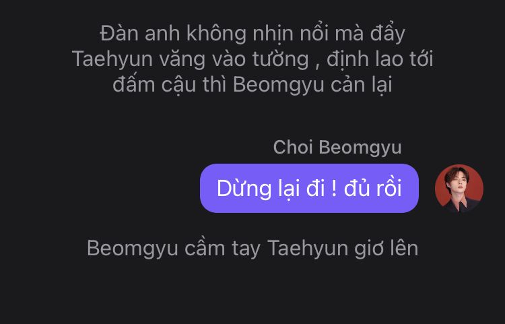505x324 pixels.
Task: Open Choi Beomgyu's circular profile avatar
Action: pyautogui.click(x=459, y=189)
